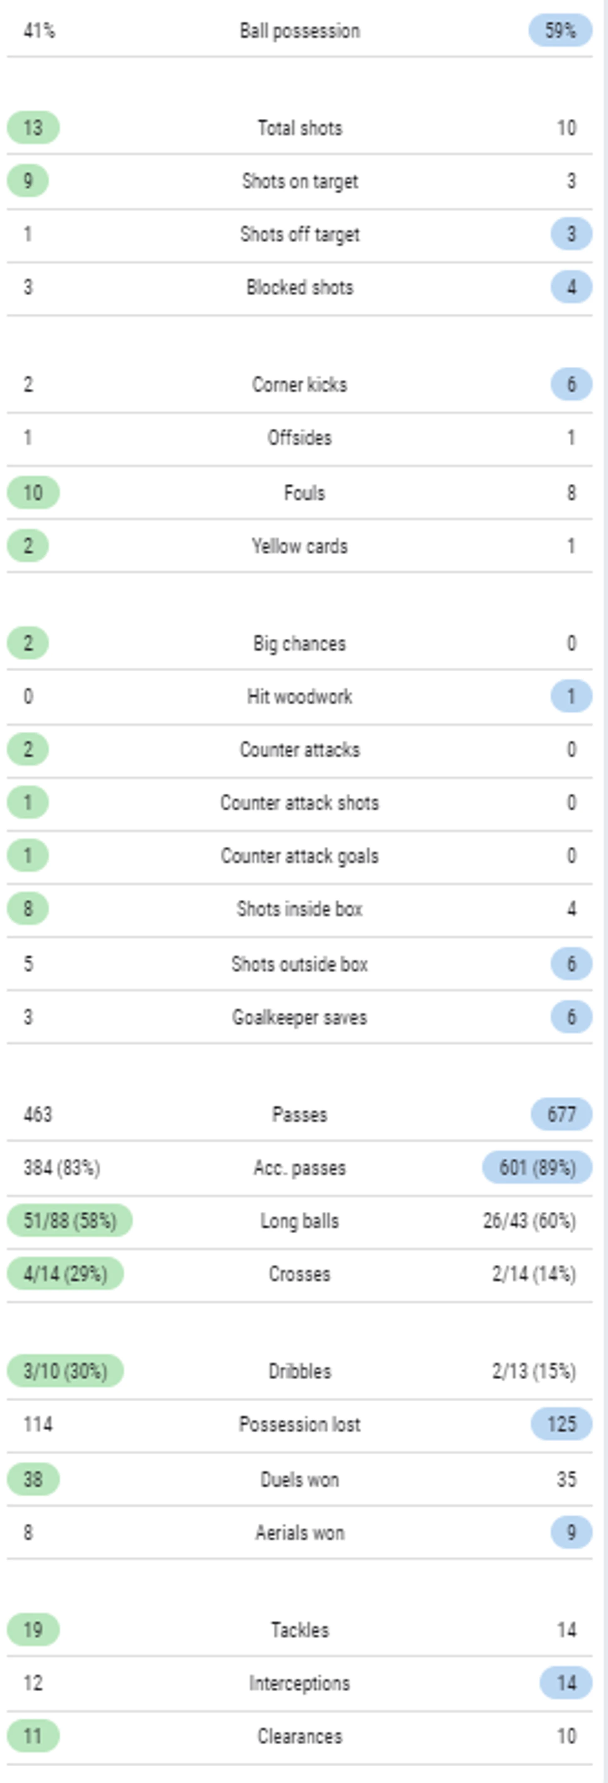Select the Counter attack goals label

click(x=299, y=856)
